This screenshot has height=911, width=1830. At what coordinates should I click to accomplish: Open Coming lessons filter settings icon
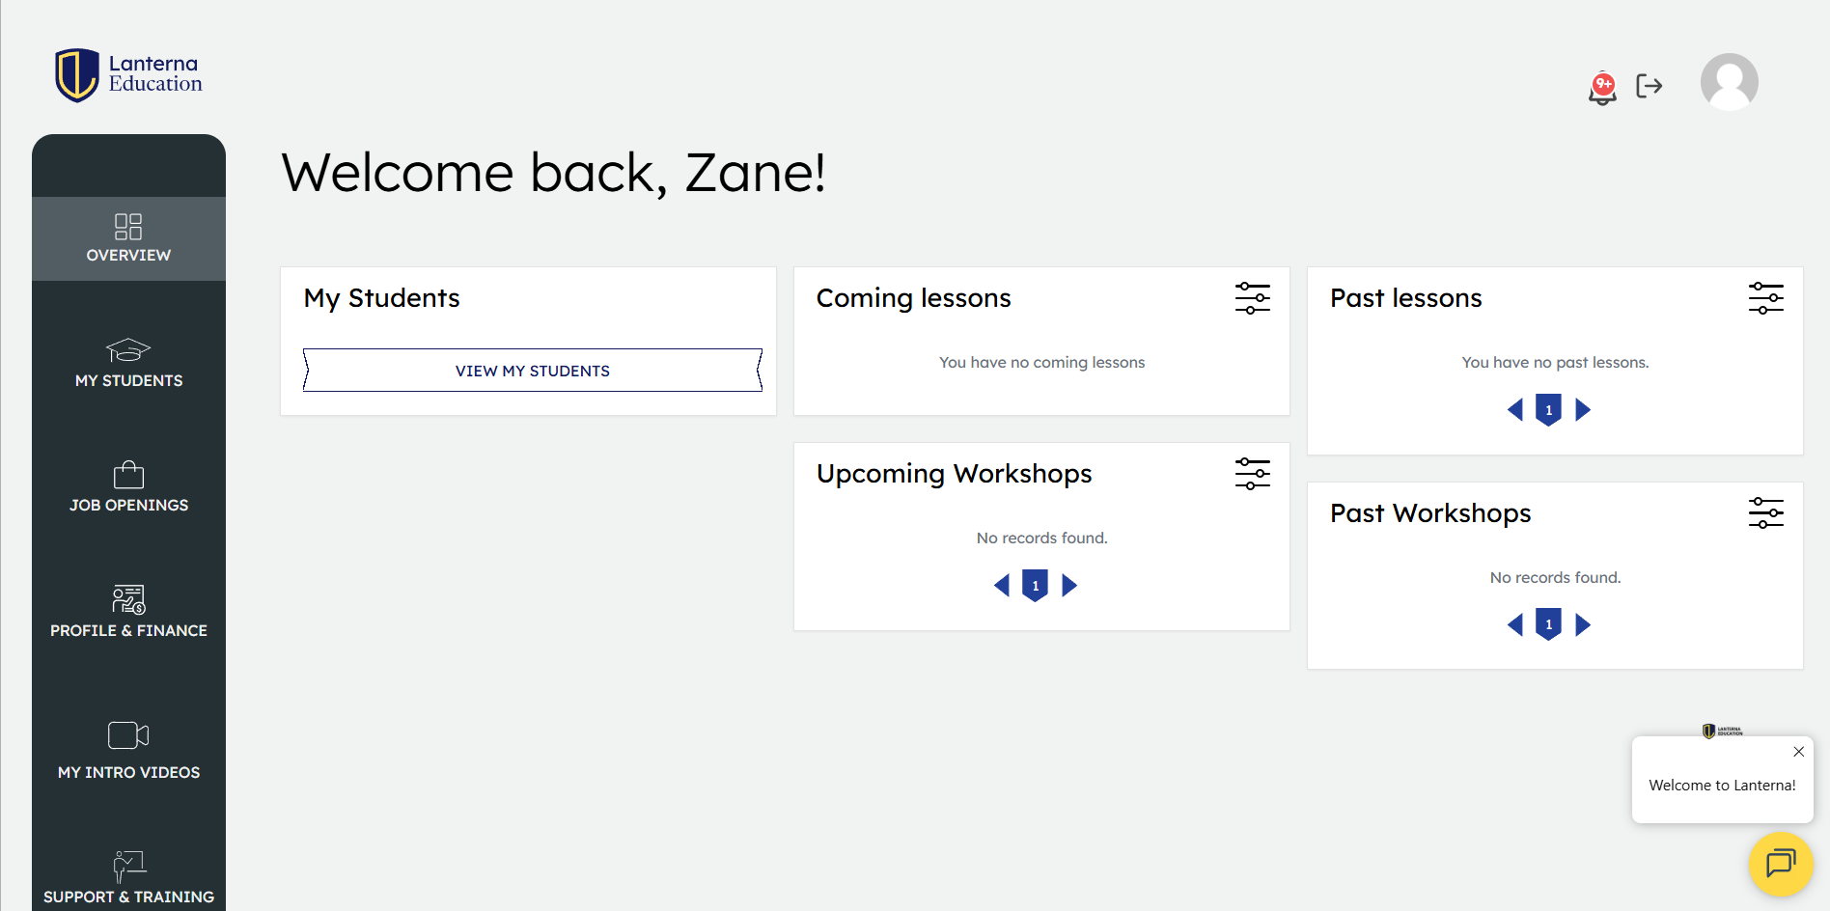tap(1252, 298)
